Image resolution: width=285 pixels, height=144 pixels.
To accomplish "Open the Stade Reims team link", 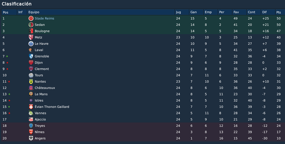I will tap(44, 18).
